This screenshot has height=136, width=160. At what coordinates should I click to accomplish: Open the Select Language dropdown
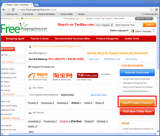[x=143, y=31]
